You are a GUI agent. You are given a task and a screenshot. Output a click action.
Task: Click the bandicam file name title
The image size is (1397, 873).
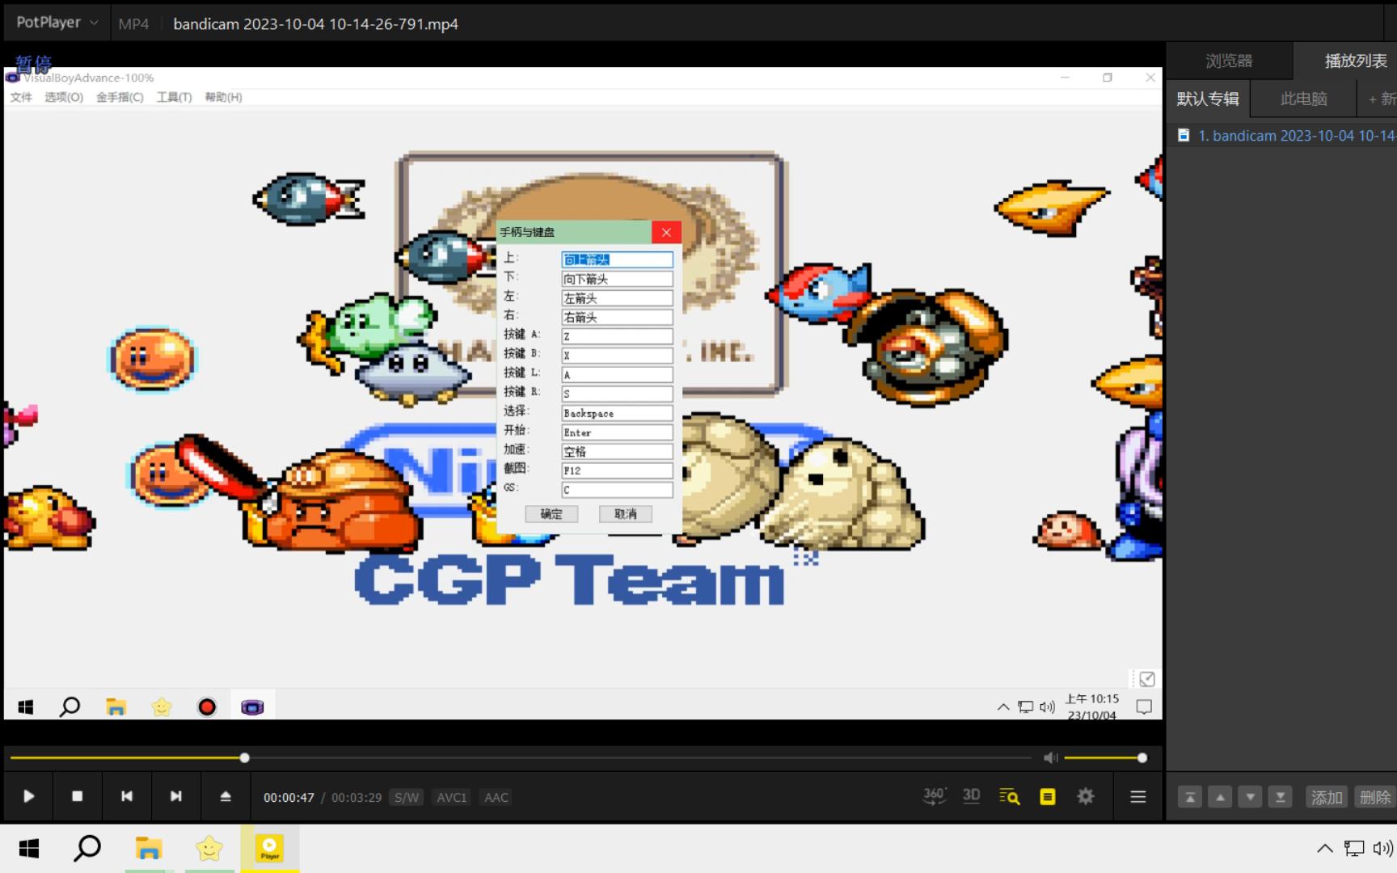pyautogui.click(x=315, y=23)
